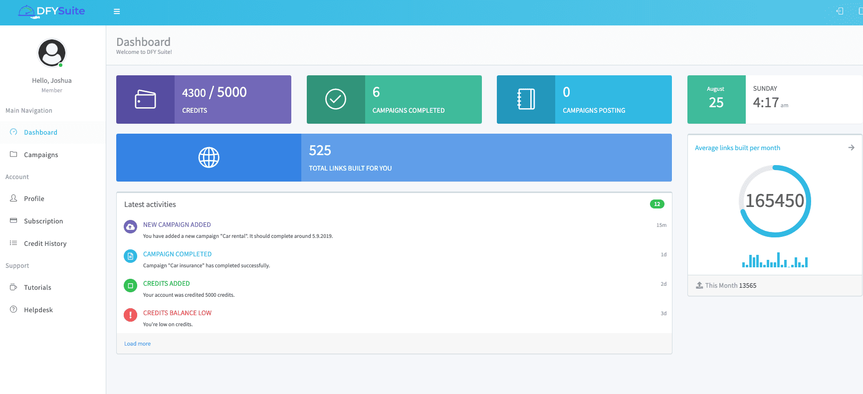Open Credits Added activity
The image size is (863, 394).
(x=166, y=283)
